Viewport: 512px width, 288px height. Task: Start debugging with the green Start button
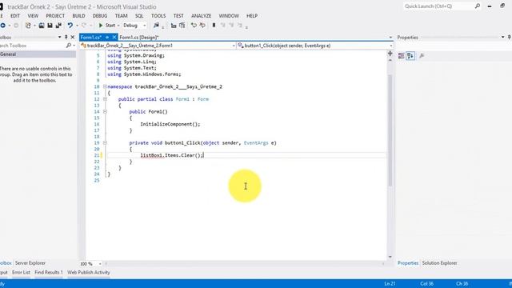(107, 25)
